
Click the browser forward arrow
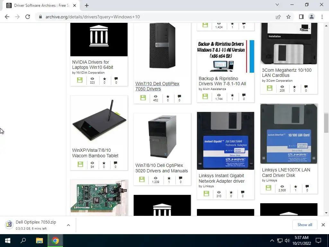click(x=17, y=17)
